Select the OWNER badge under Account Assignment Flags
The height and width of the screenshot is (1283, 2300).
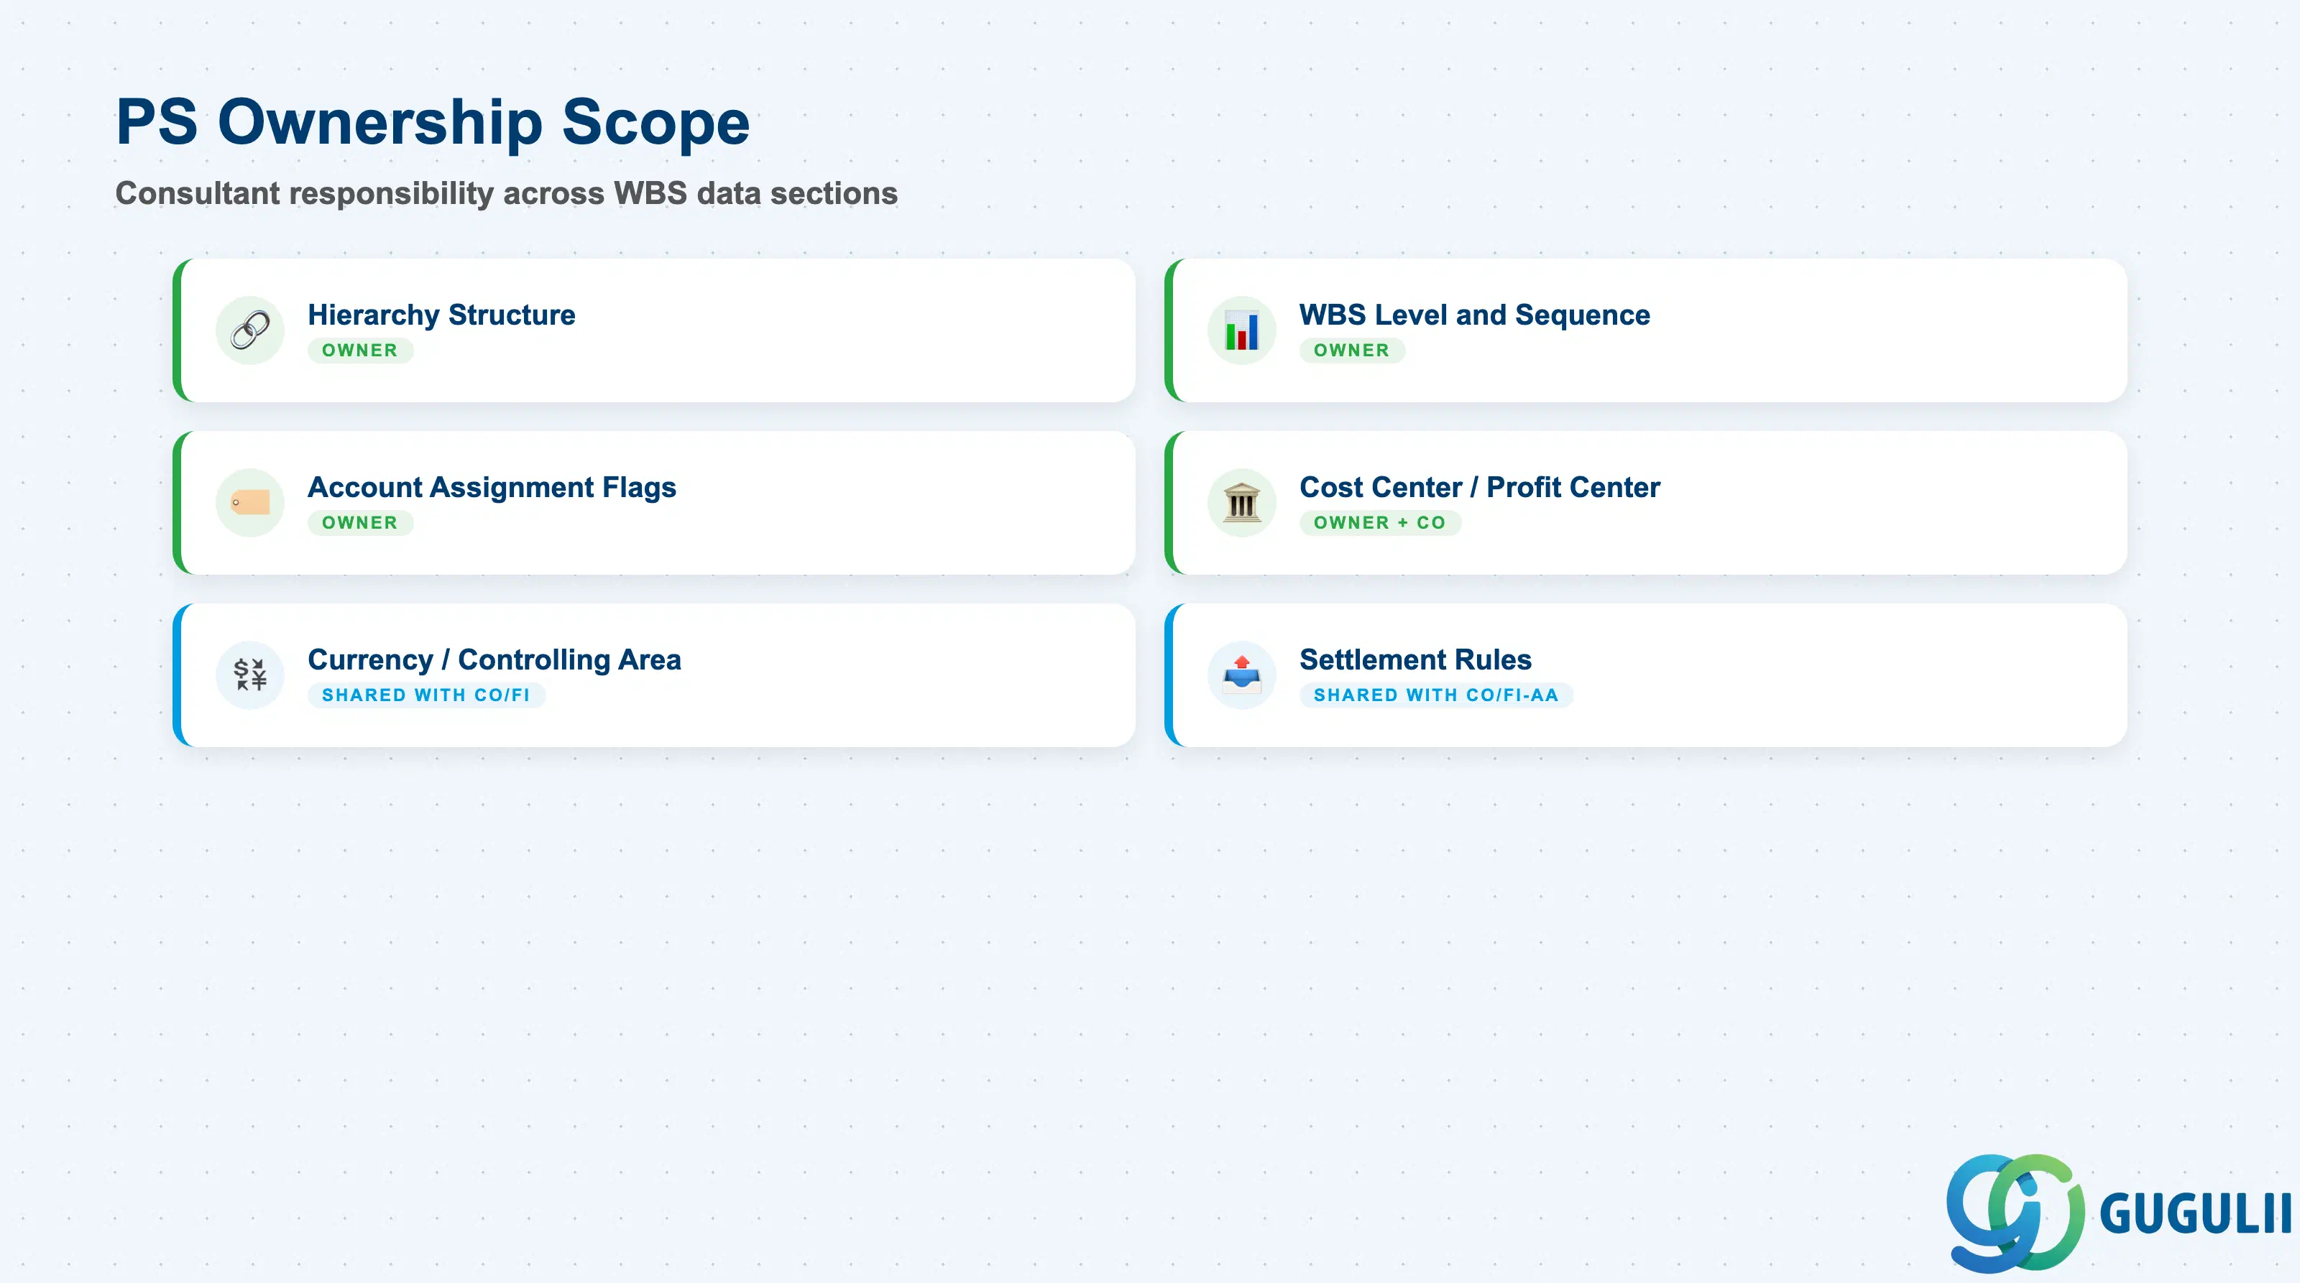click(x=360, y=523)
